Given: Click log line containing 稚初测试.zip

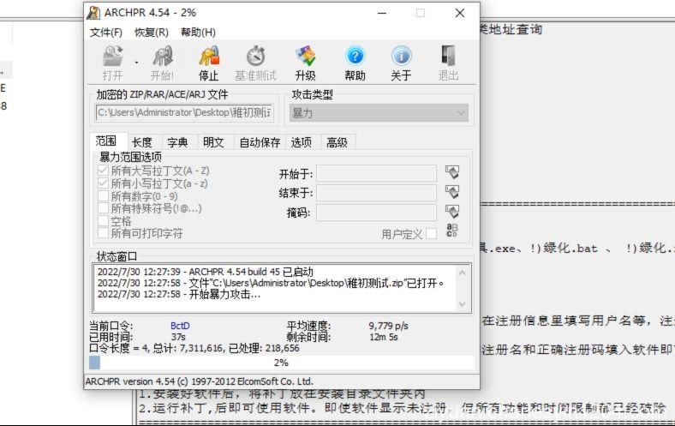Looking at the screenshot, I should point(271,283).
